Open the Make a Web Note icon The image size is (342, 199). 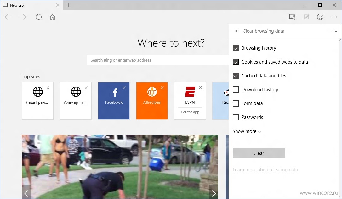(306, 17)
